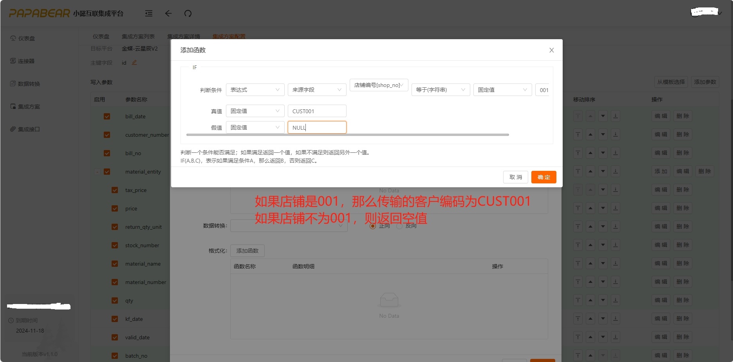
Task: Move bill_no row to bottom
Action: (x=616, y=153)
